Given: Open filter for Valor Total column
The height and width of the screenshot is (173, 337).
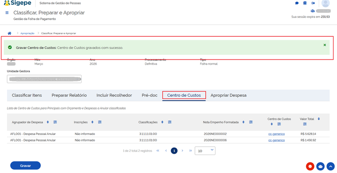Looking at the screenshot, I should point(305,124).
